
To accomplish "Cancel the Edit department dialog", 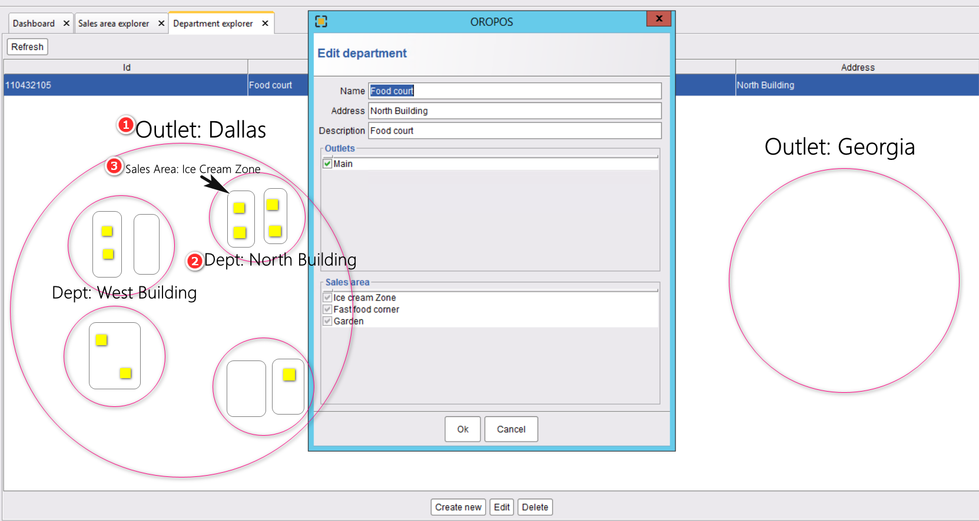I will (511, 429).
